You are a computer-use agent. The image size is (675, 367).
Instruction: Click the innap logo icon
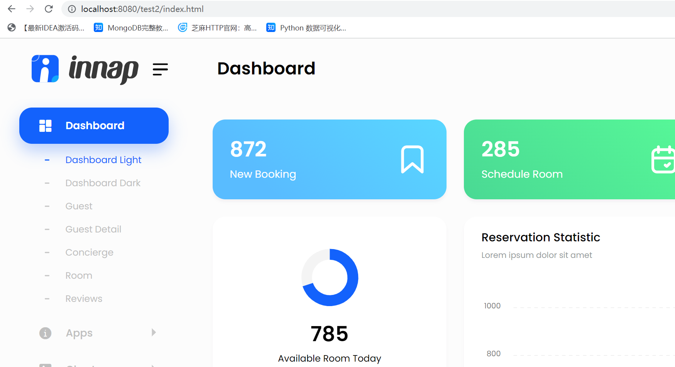tap(45, 69)
